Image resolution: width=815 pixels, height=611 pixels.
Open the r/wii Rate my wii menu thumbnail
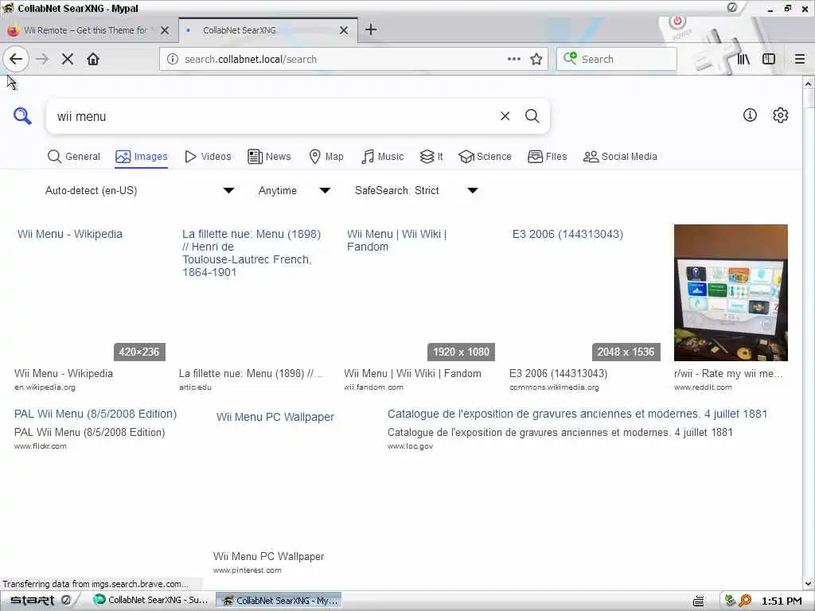pyautogui.click(x=731, y=293)
